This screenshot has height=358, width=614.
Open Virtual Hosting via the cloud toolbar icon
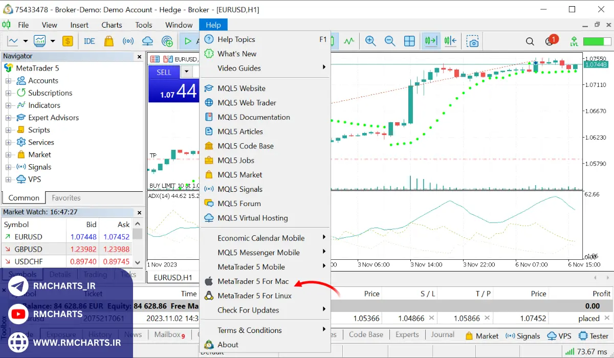[147, 41]
